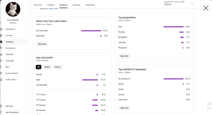
Task: Select the All filter chip
Action: 38,67
